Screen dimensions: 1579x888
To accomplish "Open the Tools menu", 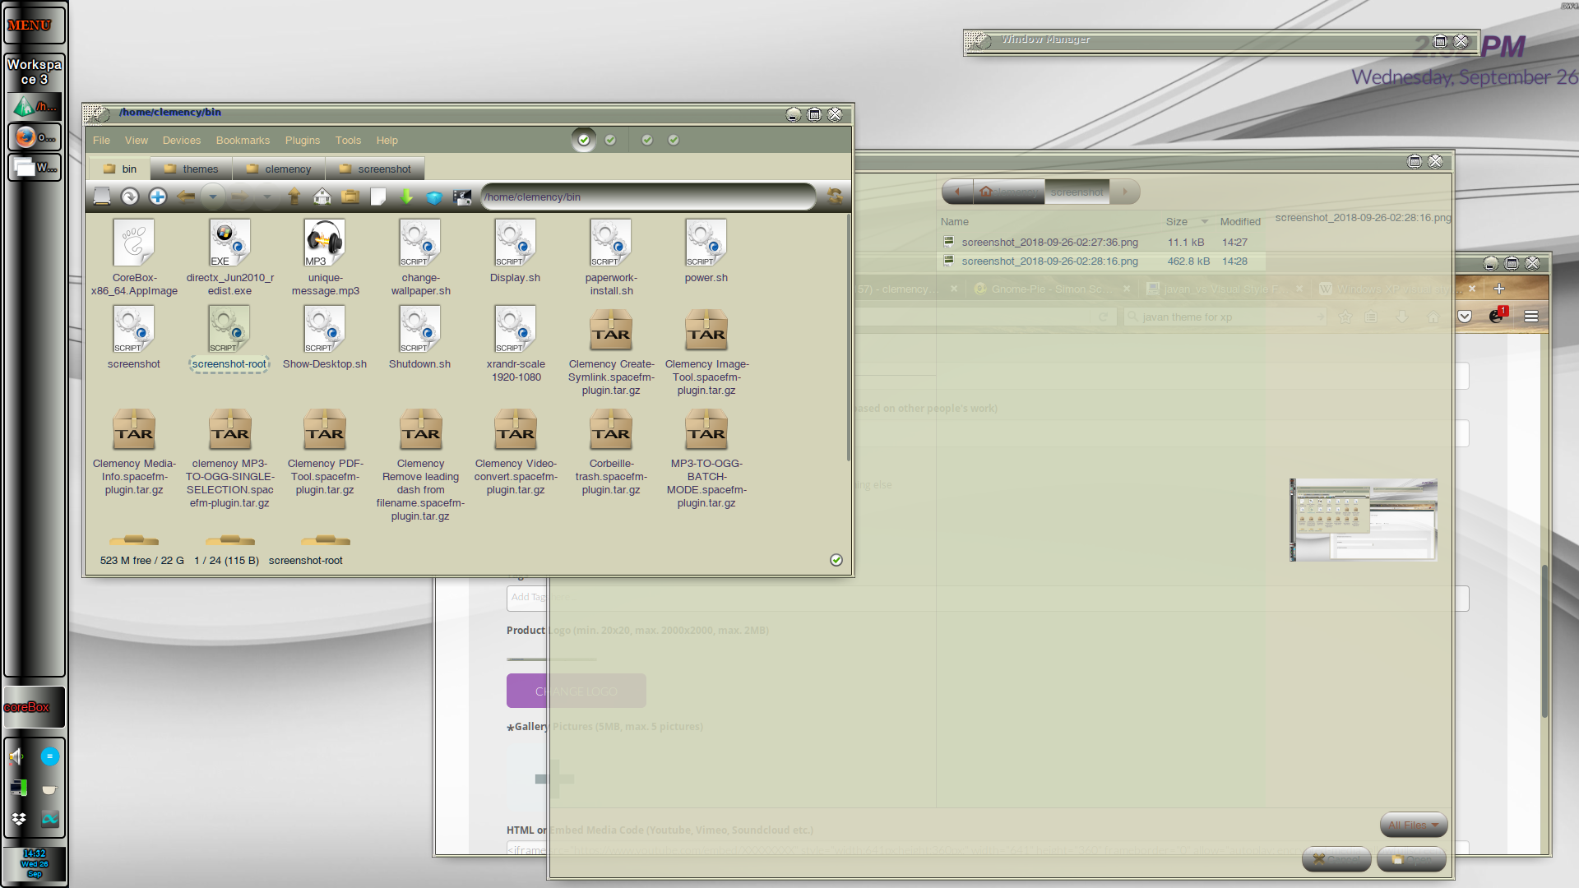I will coord(348,141).
